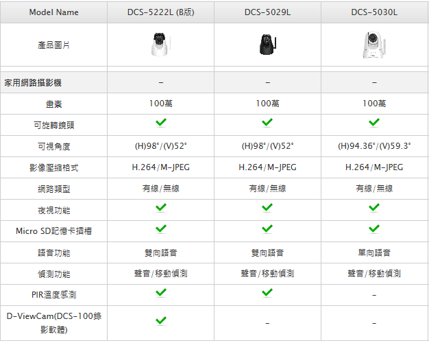Click PIR溫度感測 checkmark for DCS-5222L
429x343 pixels.
coord(161,292)
